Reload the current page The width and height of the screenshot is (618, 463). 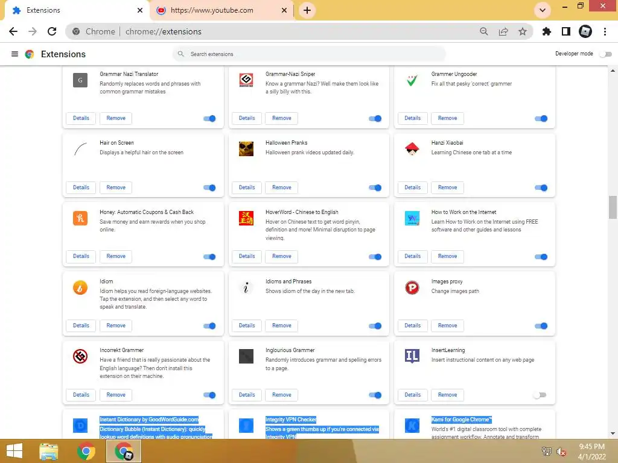pos(52,31)
